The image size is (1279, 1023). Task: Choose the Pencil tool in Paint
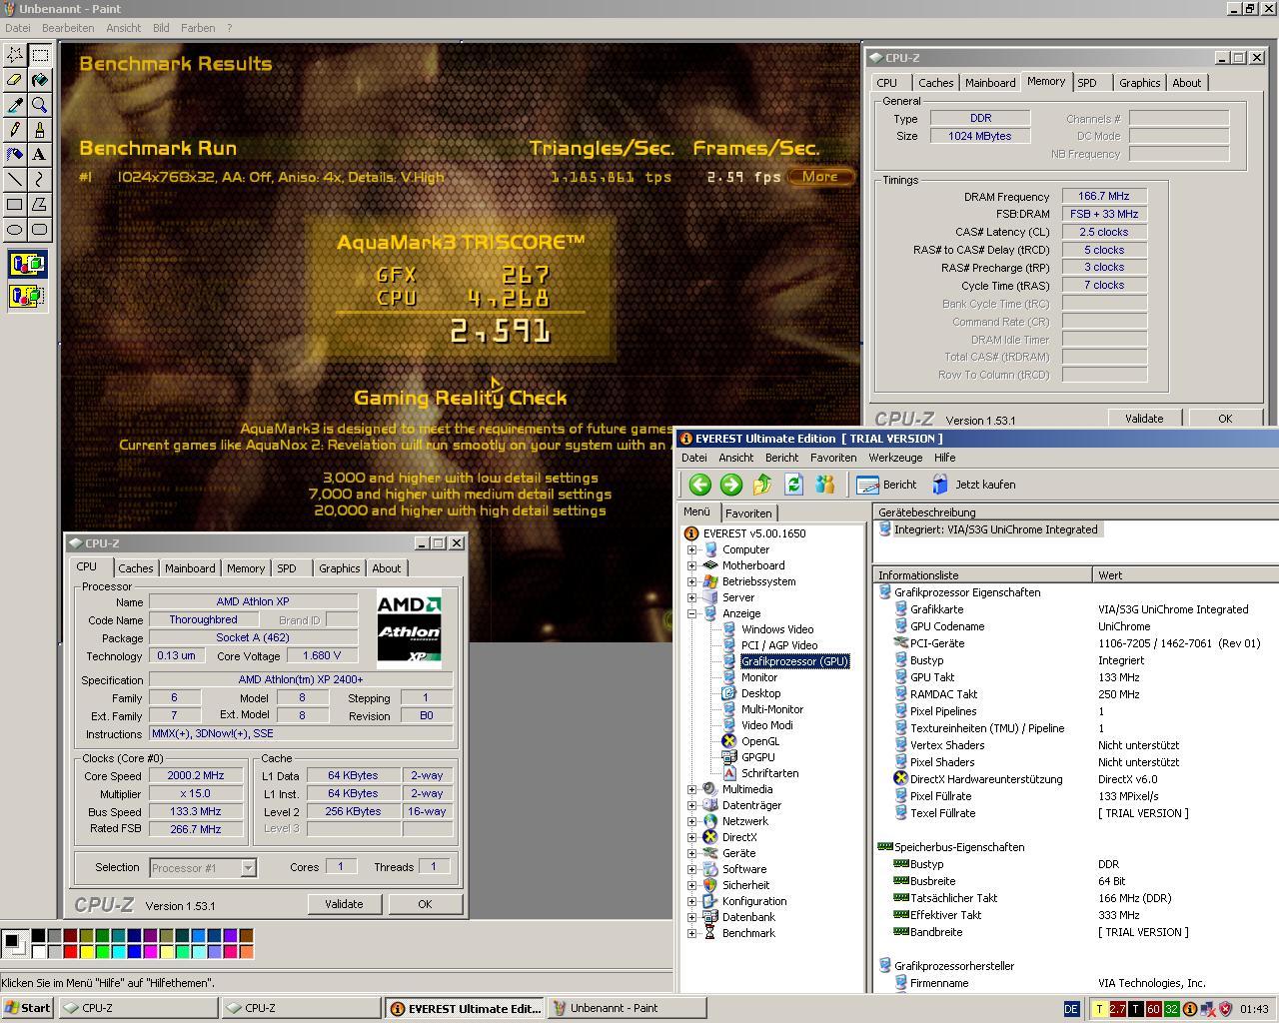pyautogui.click(x=15, y=130)
